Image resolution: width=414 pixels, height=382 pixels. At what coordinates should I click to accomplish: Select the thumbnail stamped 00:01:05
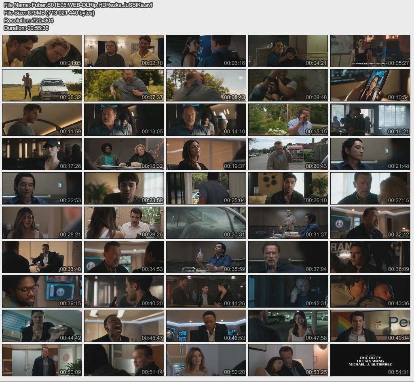pyautogui.click(x=42, y=51)
